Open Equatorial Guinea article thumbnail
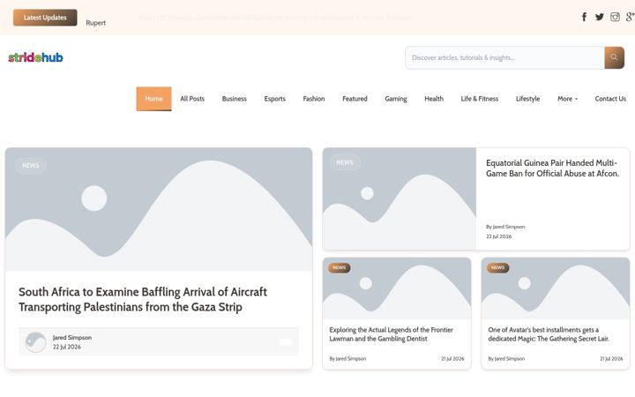Image resolution: width=635 pixels, height=397 pixels. (x=400, y=198)
